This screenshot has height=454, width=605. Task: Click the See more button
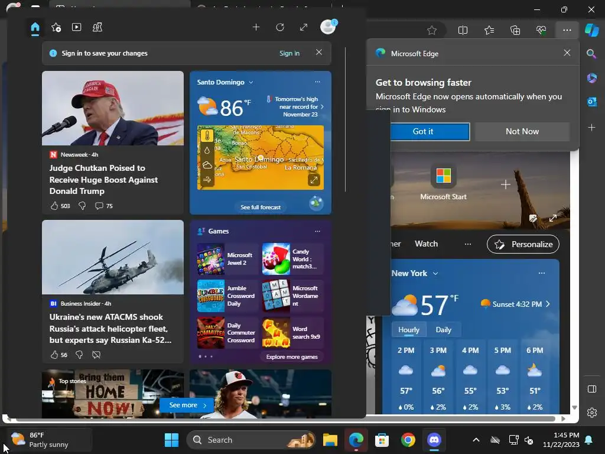pyautogui.click(x=187, y=405)
